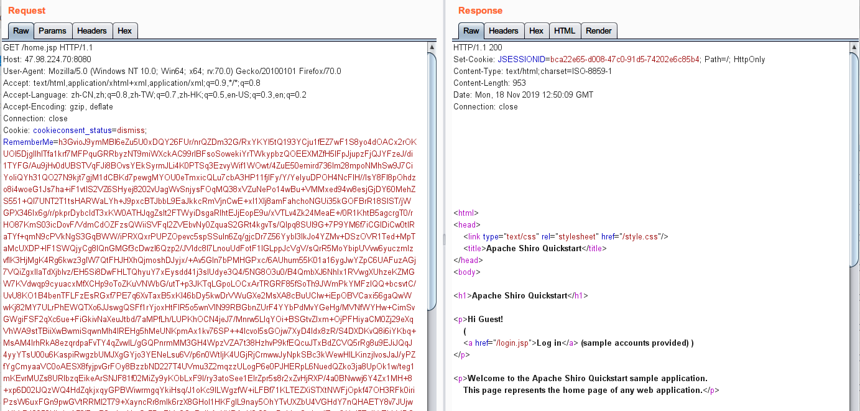Open the Response Render tab
Viewport: 860px width, 411px height.
(599, 31)
